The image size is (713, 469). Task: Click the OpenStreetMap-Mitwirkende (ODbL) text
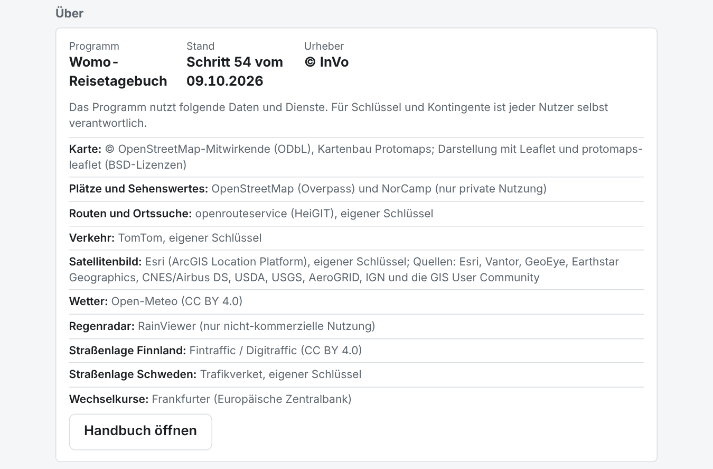pos(210,149)
